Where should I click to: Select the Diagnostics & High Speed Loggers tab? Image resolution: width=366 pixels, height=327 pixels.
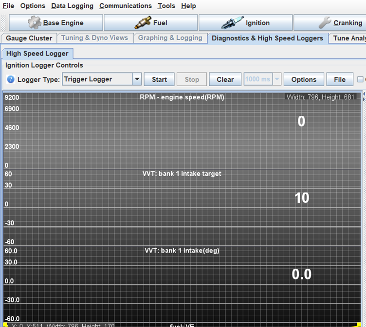(267, 38)
